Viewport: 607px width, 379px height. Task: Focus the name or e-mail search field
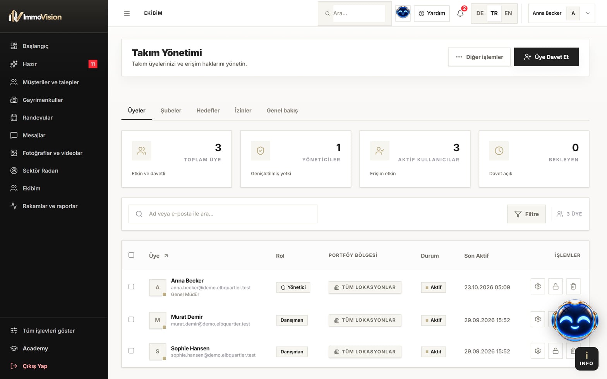223,214
